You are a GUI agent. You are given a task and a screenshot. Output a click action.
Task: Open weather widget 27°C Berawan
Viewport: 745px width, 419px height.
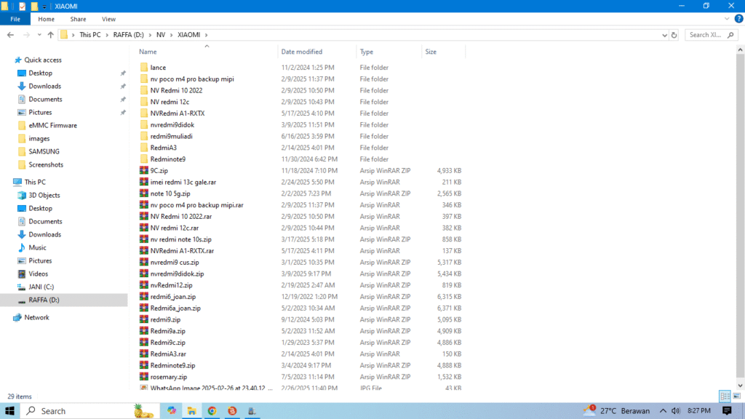coord(616,411)
